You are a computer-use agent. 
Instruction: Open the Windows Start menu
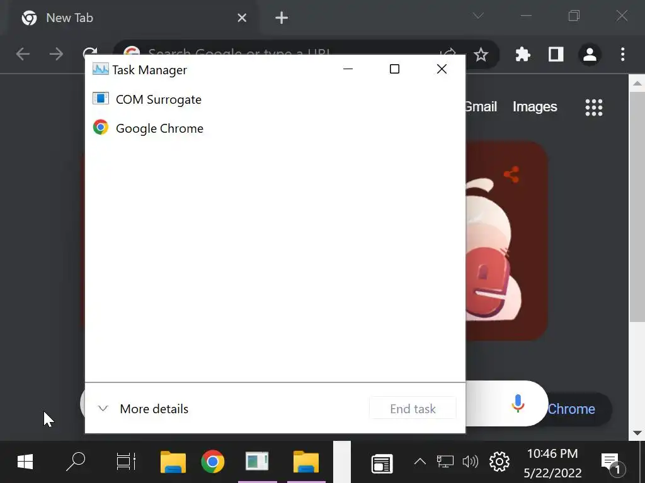[x=25, y=462]
